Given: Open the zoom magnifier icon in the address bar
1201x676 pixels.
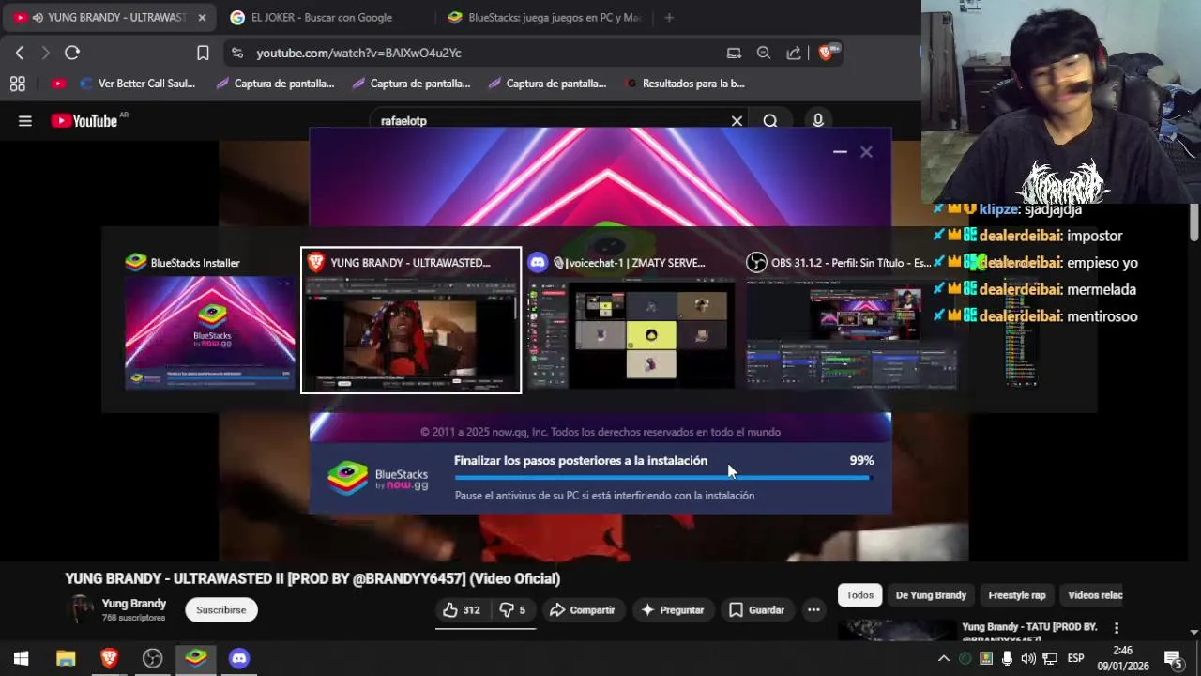Looking at the screenshot, I should (764, 54).
